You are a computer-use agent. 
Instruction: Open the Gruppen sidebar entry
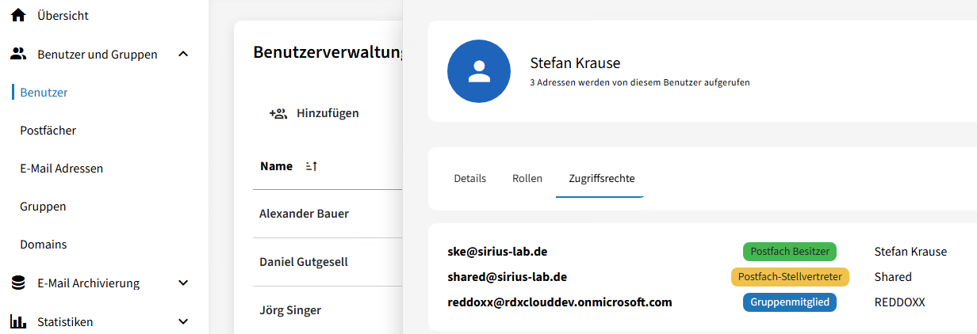(x=43, y=207)
